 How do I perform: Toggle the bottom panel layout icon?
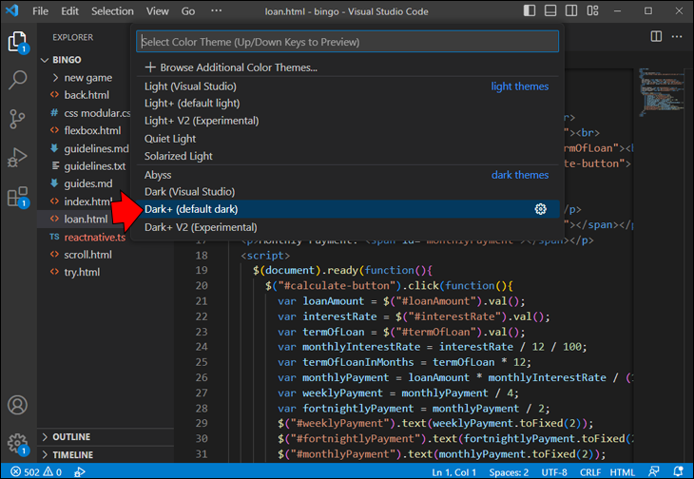(550, 10)
